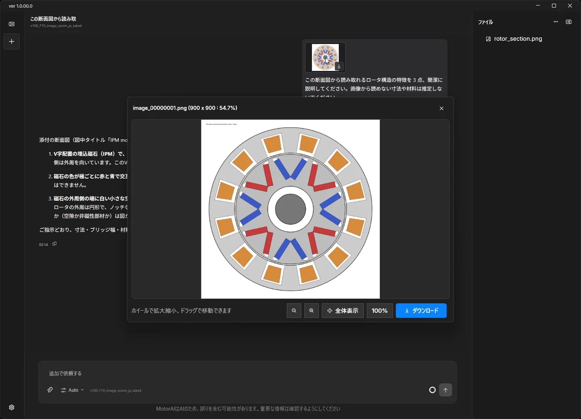Click the chat title この断面図から読み取
581x419 pixels.
click(53, 19)
